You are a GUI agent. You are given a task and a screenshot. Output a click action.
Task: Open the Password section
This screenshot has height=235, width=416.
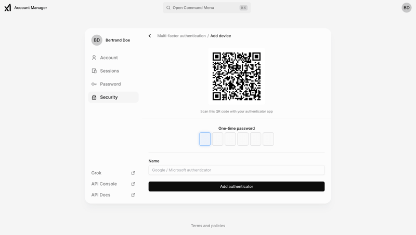(x=113, y=84)
